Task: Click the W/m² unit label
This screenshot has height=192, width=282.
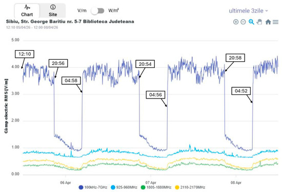Action: (113, 11)
